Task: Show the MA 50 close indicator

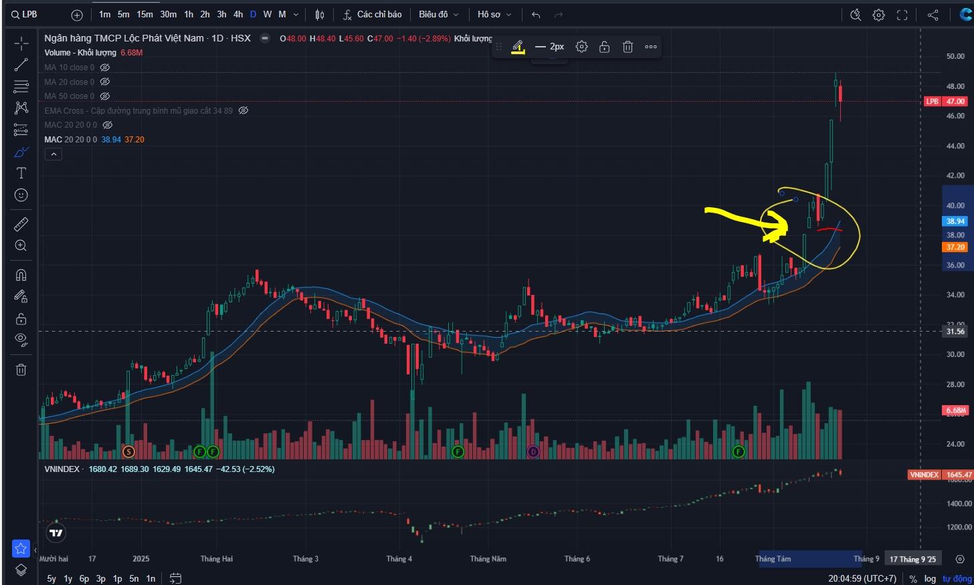Action: tap(105, 96)
